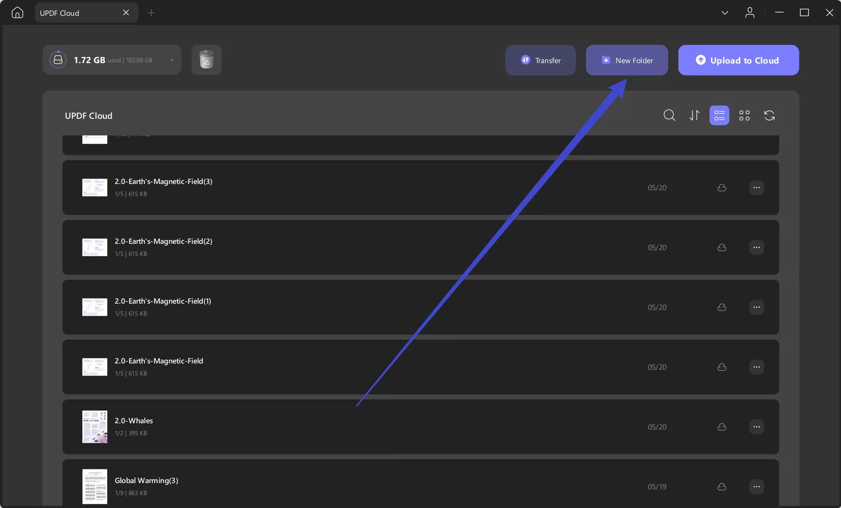Open more options for 2.0-Whales
Screen dimensions: 841x508
(x=757, y=427)
